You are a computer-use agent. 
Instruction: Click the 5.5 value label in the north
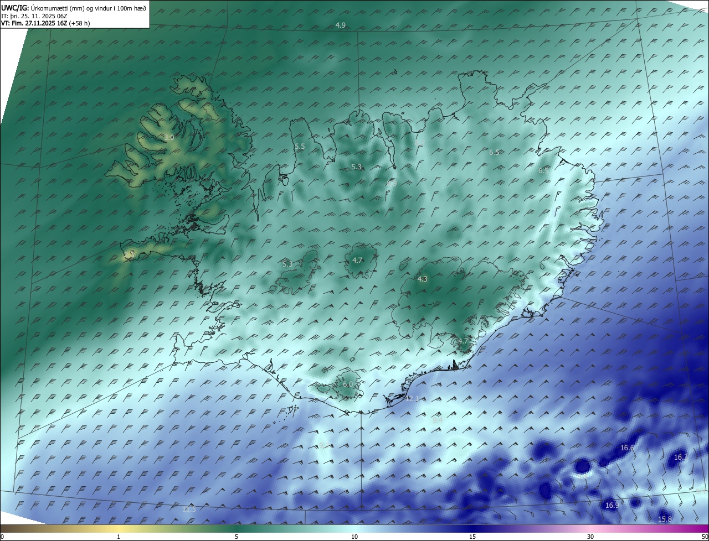click(x=300, y=147)
